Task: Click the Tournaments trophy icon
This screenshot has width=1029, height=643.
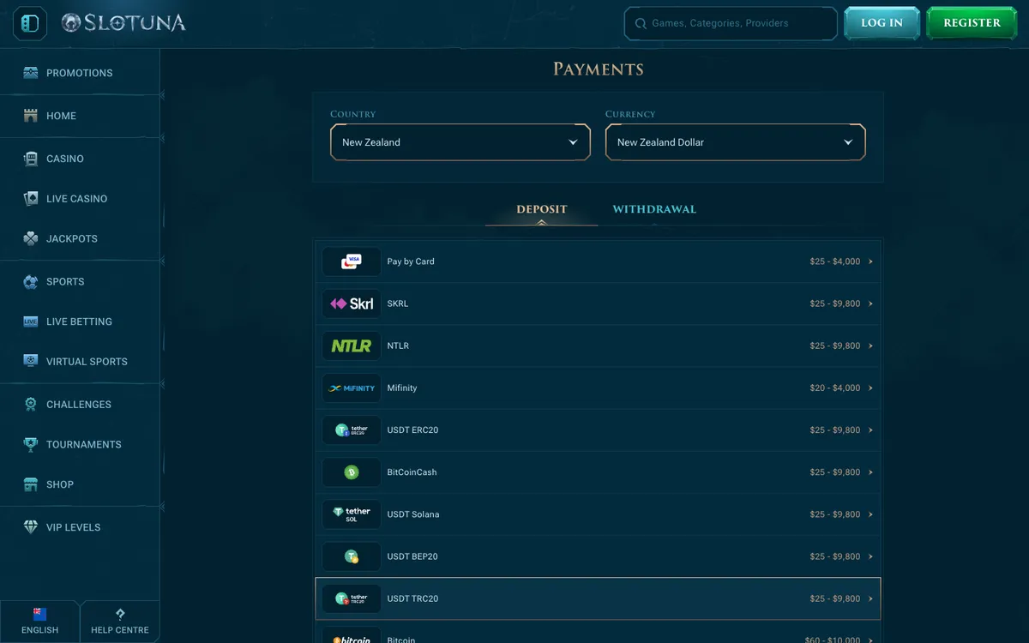Action: tap(31, 444)
